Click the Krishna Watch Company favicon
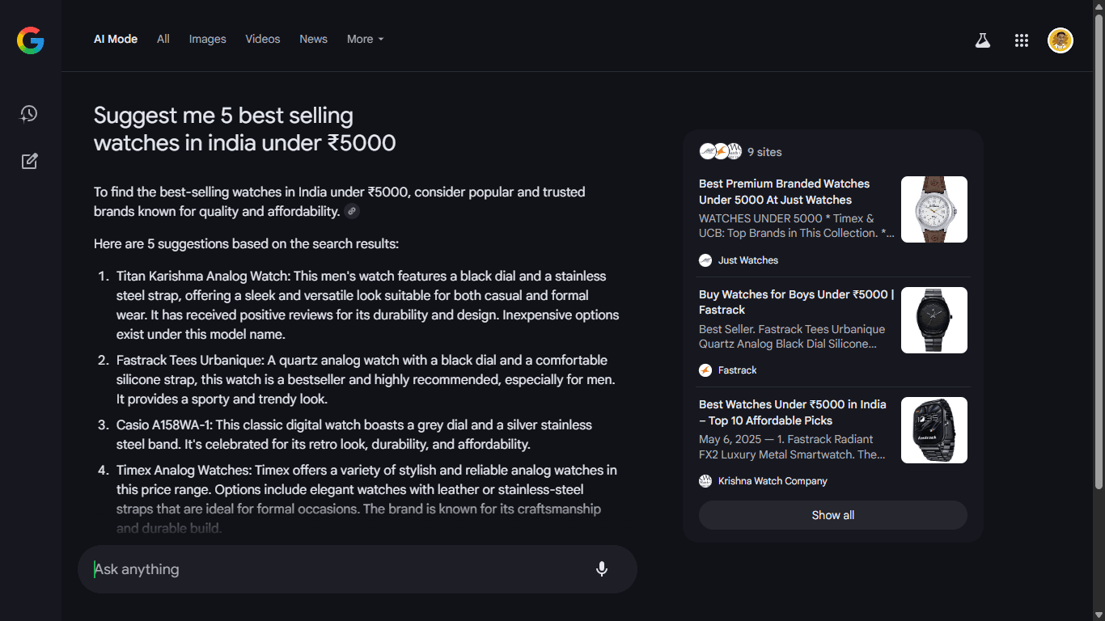The width and height of the screenshot is (1105, 621). [x=705, y=481]
